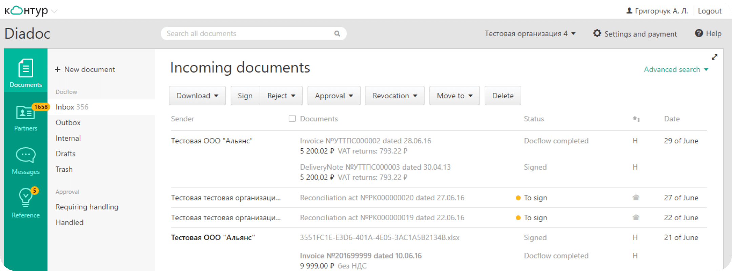The width and height of the screenshot is (732, 271).
Task: Toggle the select-all Documents checkbox
Action: (x=292, y=119)
